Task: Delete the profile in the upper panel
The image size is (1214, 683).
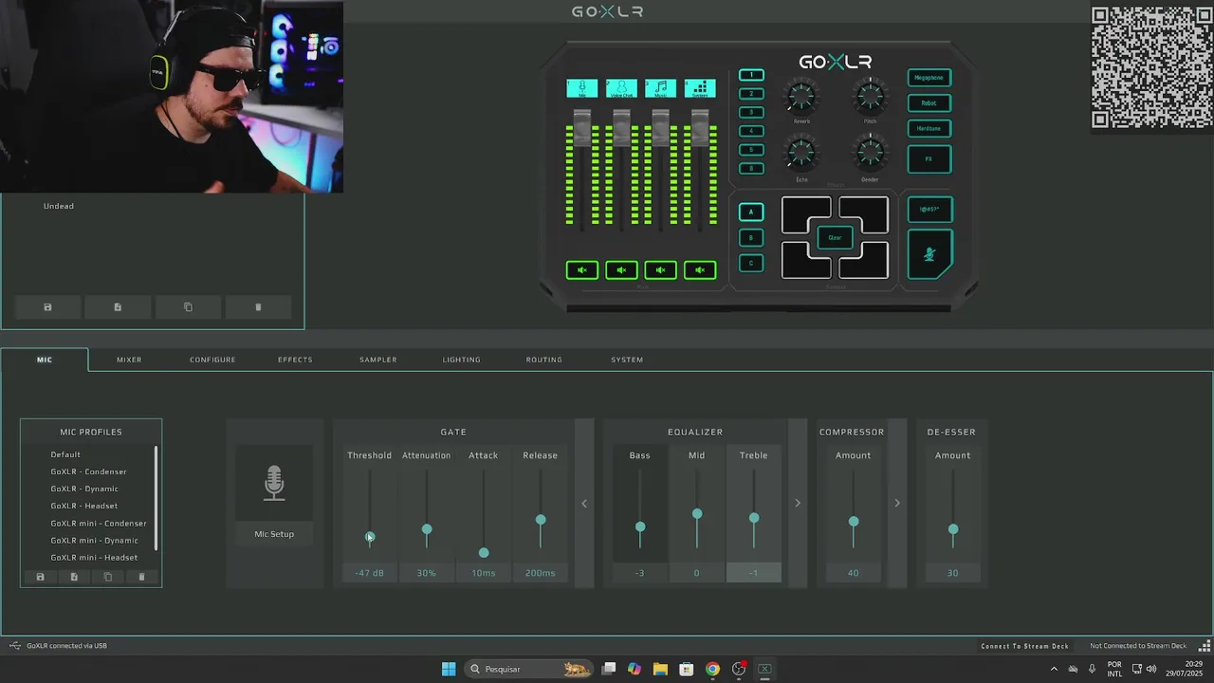Action: click(258, 307)
